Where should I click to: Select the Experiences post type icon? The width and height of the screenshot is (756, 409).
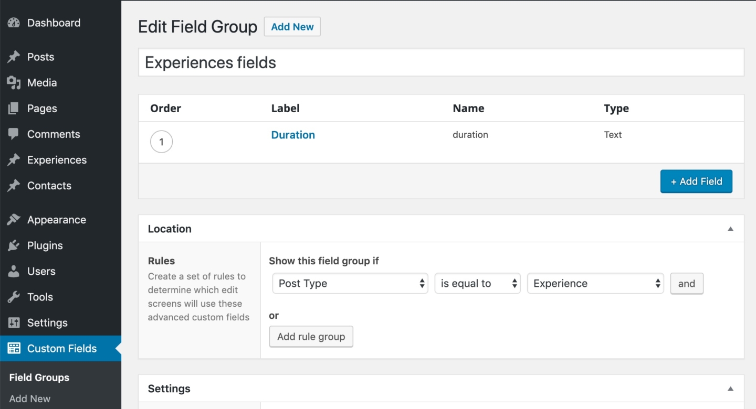click(x=13, y=159)
